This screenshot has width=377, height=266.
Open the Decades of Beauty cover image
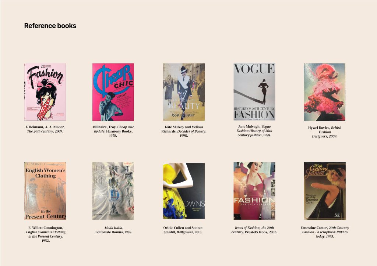(184, 92)
